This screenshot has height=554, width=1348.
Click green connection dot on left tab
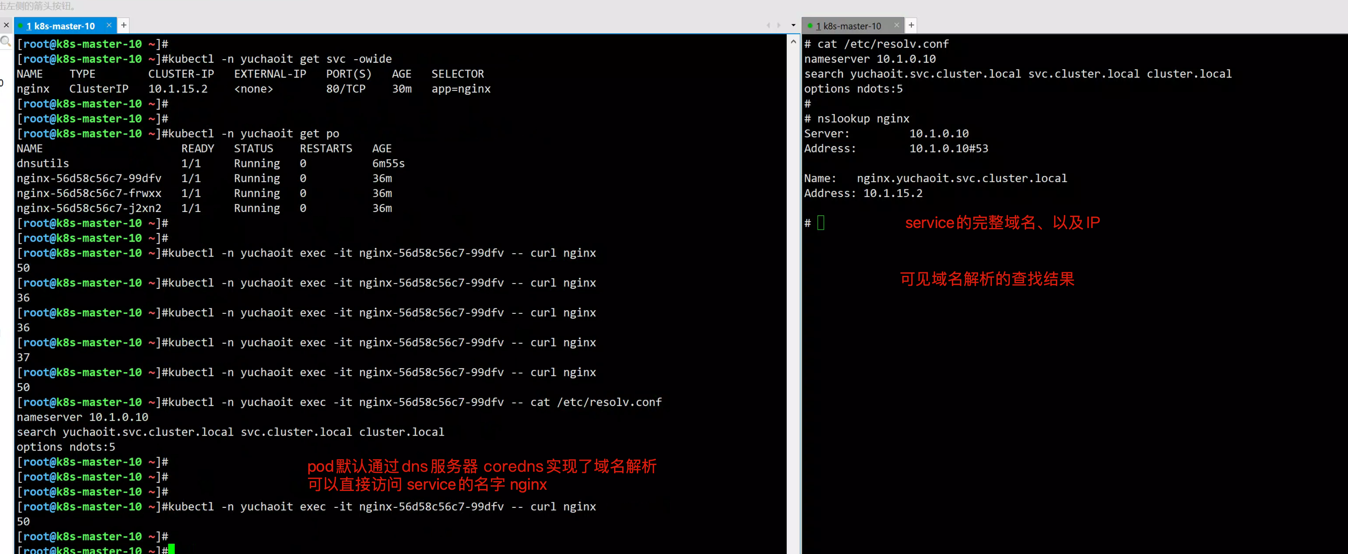coord(21,25)
